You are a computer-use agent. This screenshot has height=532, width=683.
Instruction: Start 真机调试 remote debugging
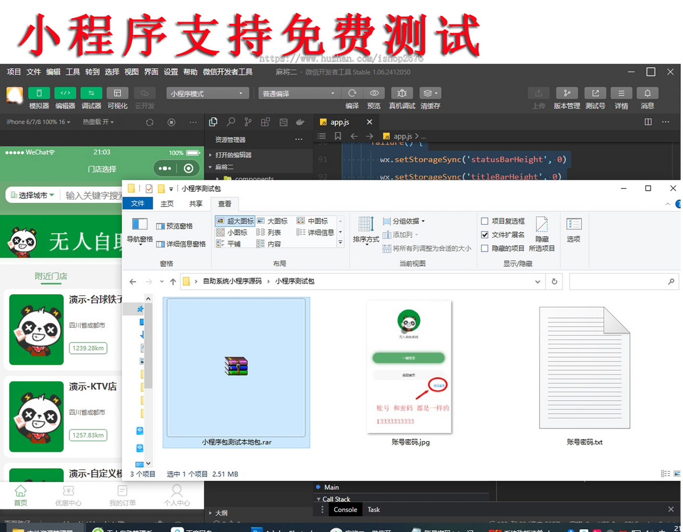[402, 93]
